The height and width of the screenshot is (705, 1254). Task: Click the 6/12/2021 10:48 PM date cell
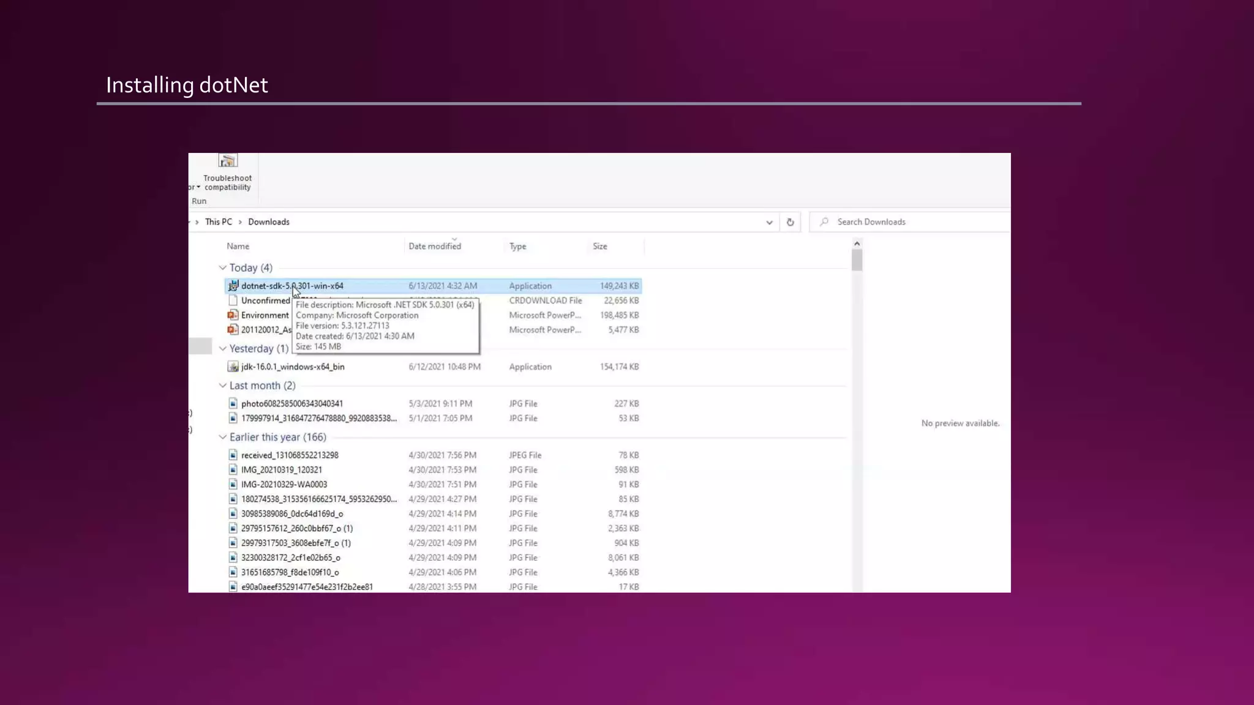coord(445,367)
